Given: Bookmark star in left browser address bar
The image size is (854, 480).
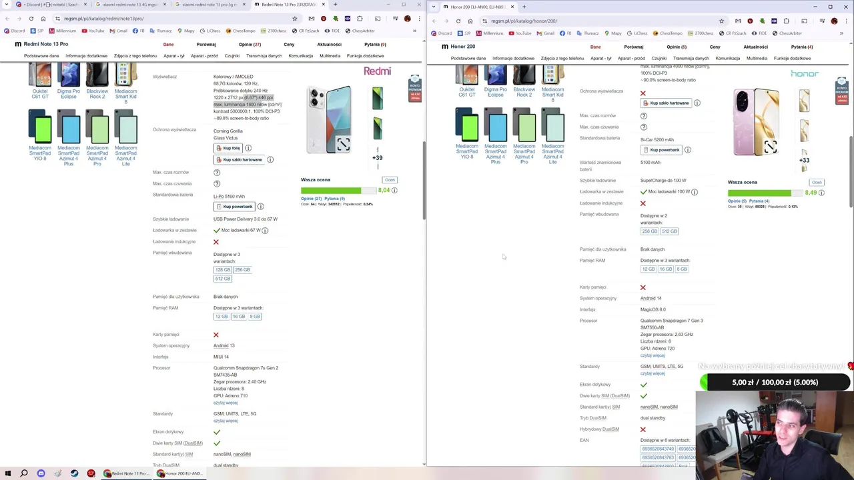Looking at the screenshot, I should [x=294, y=19].
